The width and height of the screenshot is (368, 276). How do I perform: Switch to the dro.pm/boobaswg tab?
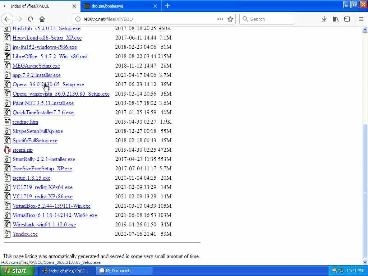point(121,6)
